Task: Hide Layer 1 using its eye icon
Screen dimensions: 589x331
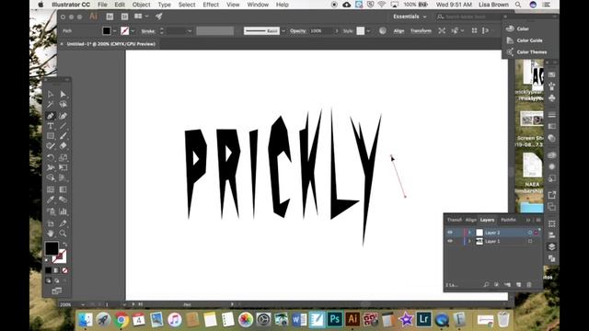Action: pyautogui.click(x=450, y=241)
